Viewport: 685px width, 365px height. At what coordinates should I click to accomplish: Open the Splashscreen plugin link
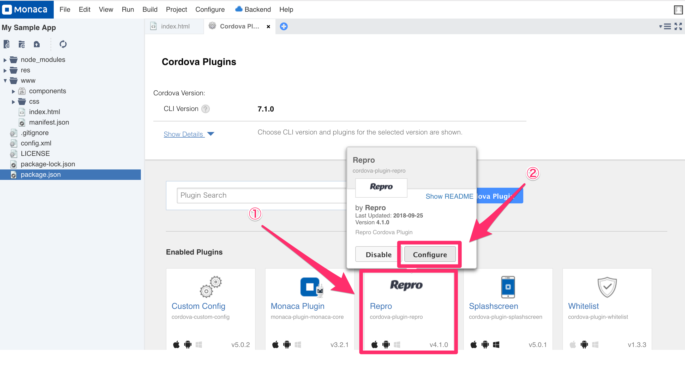click(x=494, y=306)
